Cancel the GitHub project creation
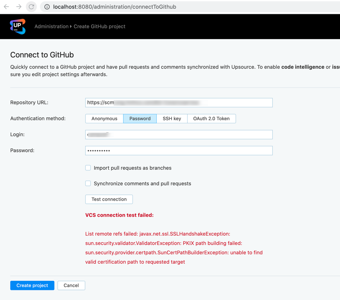Viewport: 340px width, 300px height. click(71, 286)
